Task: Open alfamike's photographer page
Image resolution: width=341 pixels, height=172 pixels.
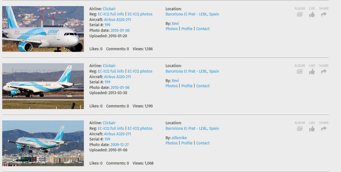Action: [x=179, y=138]
